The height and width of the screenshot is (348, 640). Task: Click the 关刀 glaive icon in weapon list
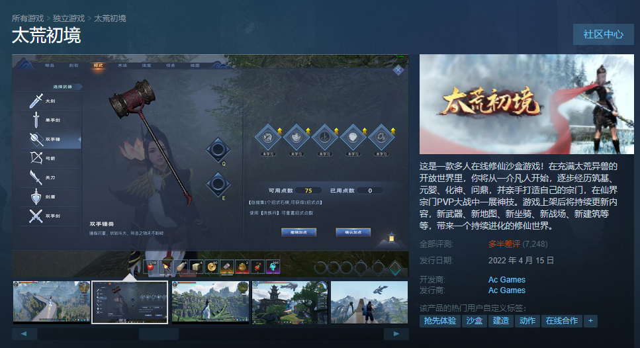coord(36,177)
